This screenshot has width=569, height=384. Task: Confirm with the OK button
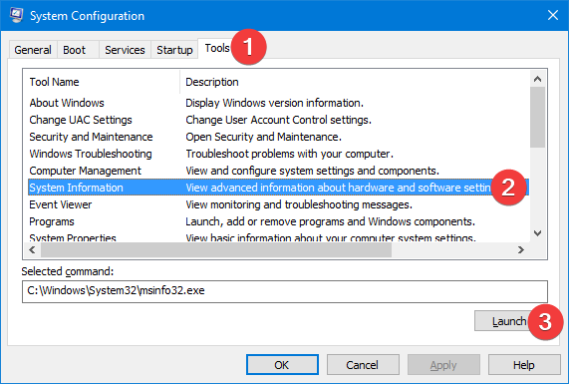coord(282,365)
